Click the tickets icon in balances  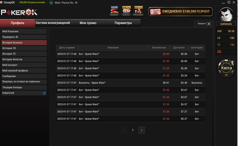[x=219, y=52]
